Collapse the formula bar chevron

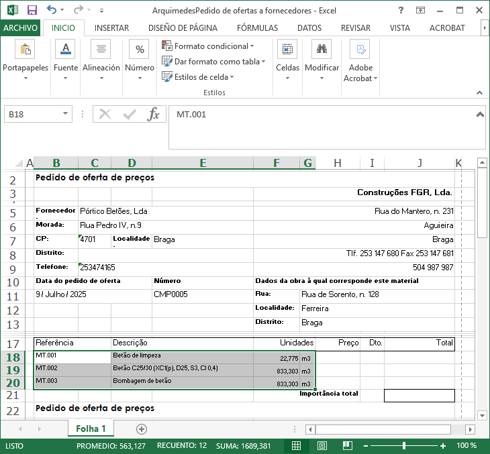480,114
